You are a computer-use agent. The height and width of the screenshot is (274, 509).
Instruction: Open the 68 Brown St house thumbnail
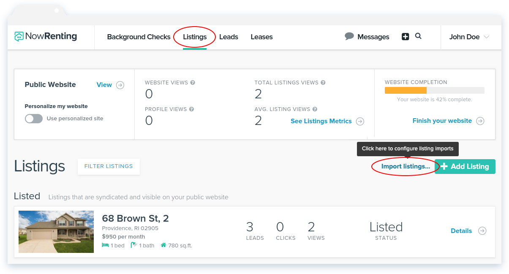coord(56,232)
